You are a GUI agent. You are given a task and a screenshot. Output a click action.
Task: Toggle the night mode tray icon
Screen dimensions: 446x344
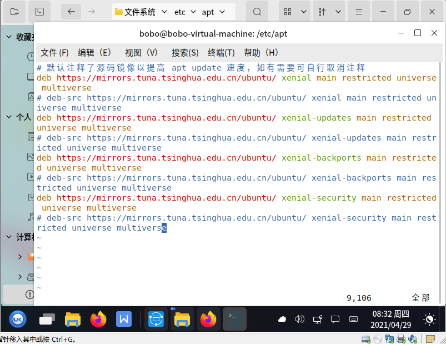point(429,319)
